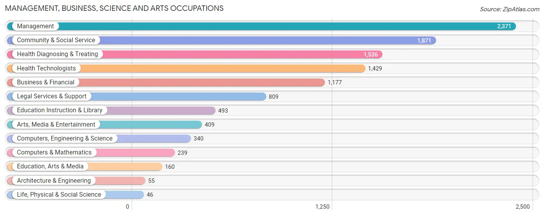The width and height of the screenshot is (544, 216).
Task: Click the Life, Physical & Social Science label
Action: pos(59,195)
